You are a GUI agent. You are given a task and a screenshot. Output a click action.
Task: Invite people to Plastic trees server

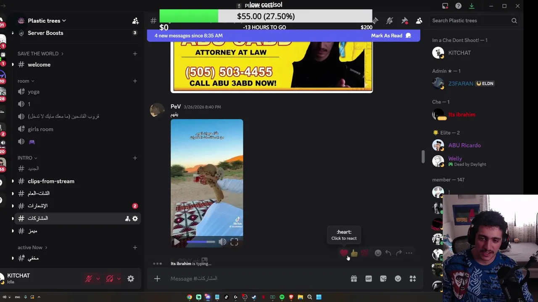[135, 21]
